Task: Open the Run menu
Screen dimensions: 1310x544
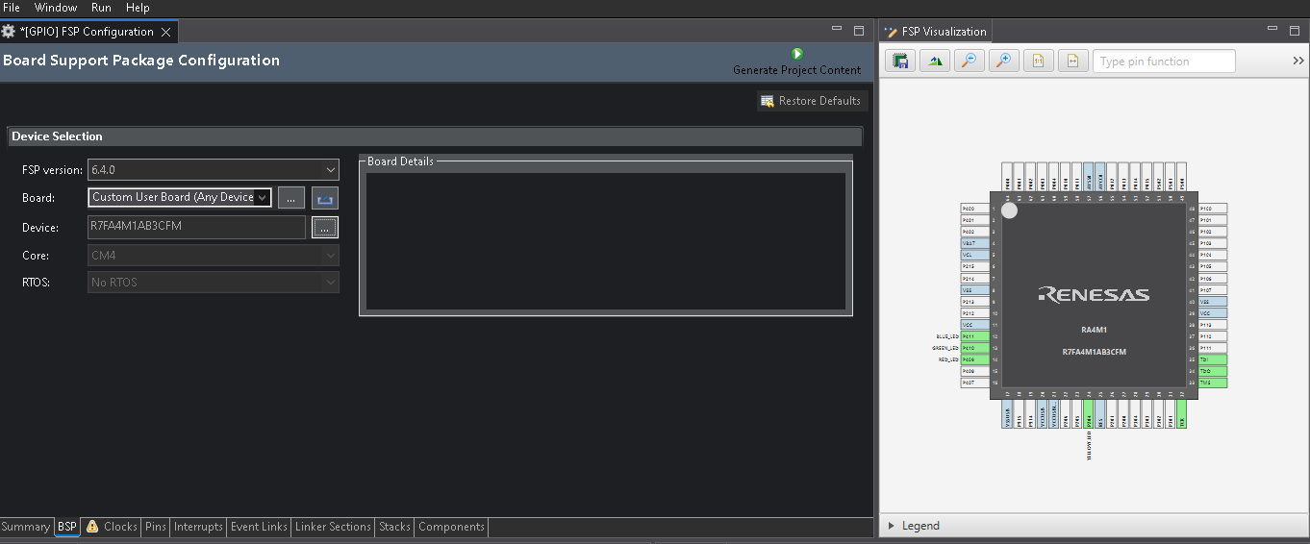Action: click(x=101, y=8)
